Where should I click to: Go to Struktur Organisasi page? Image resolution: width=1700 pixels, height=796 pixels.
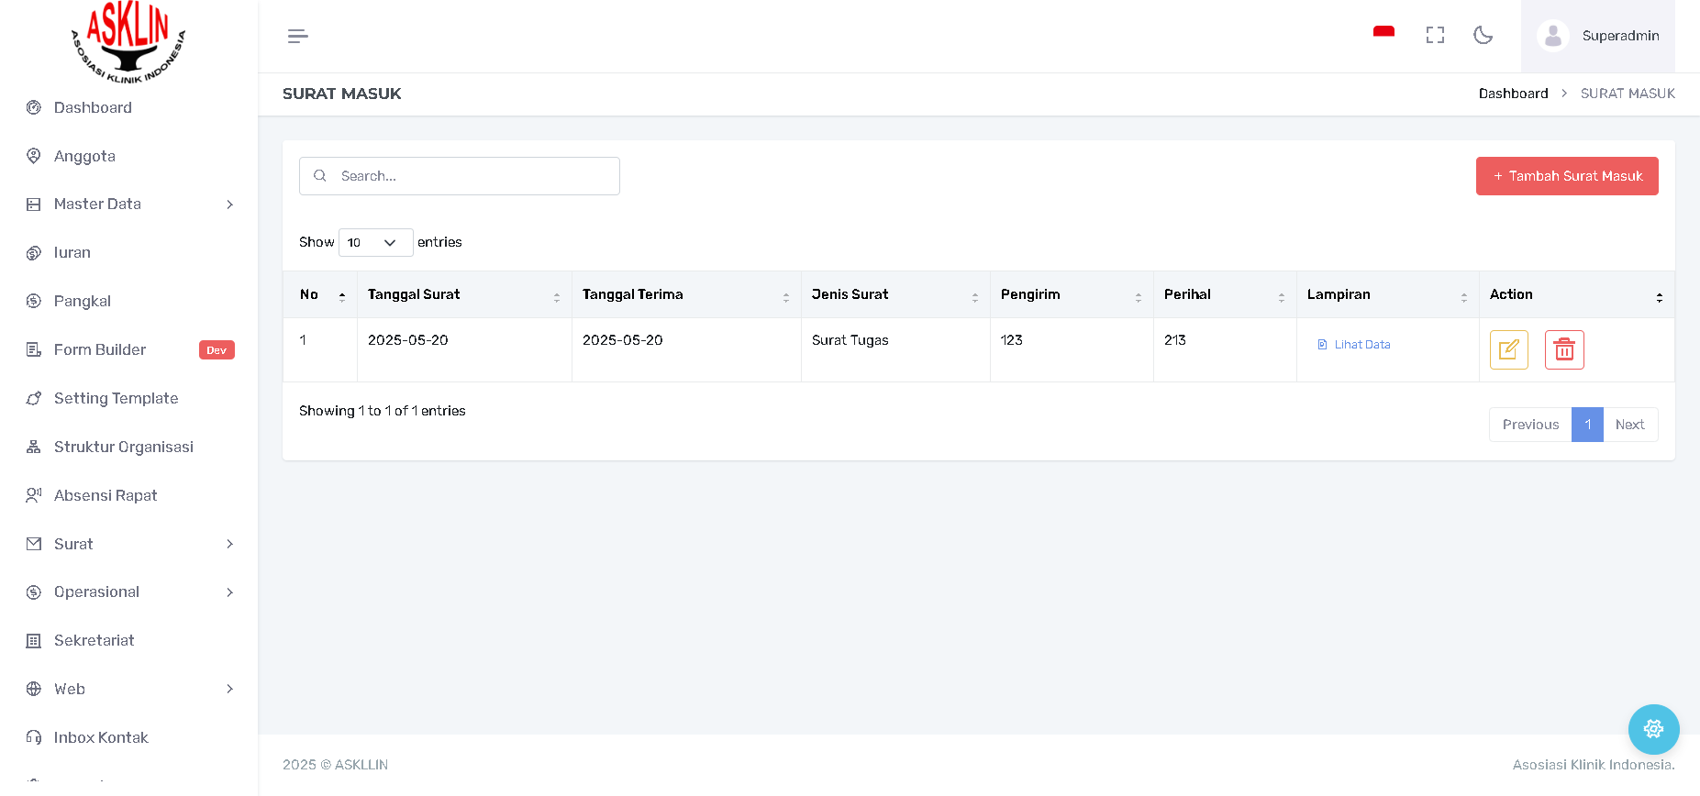coord(123,447)
